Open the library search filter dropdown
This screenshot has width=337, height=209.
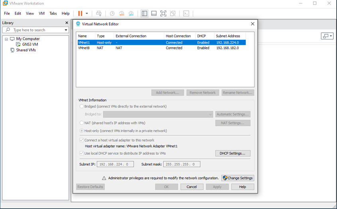(x=66, y=30)
